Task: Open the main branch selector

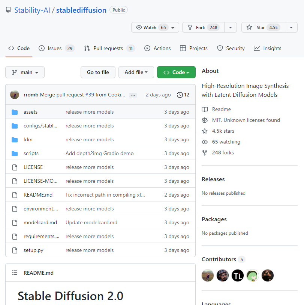Action: coord(25,72)
